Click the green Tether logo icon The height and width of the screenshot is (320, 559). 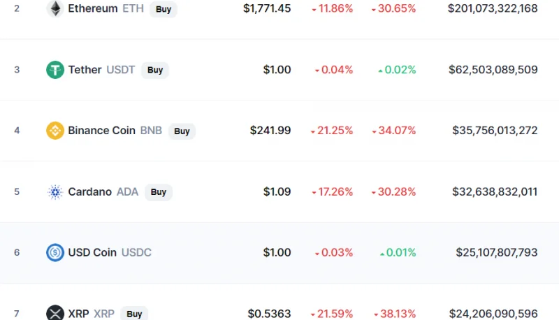pyautogui.click(x=55, y=69)
